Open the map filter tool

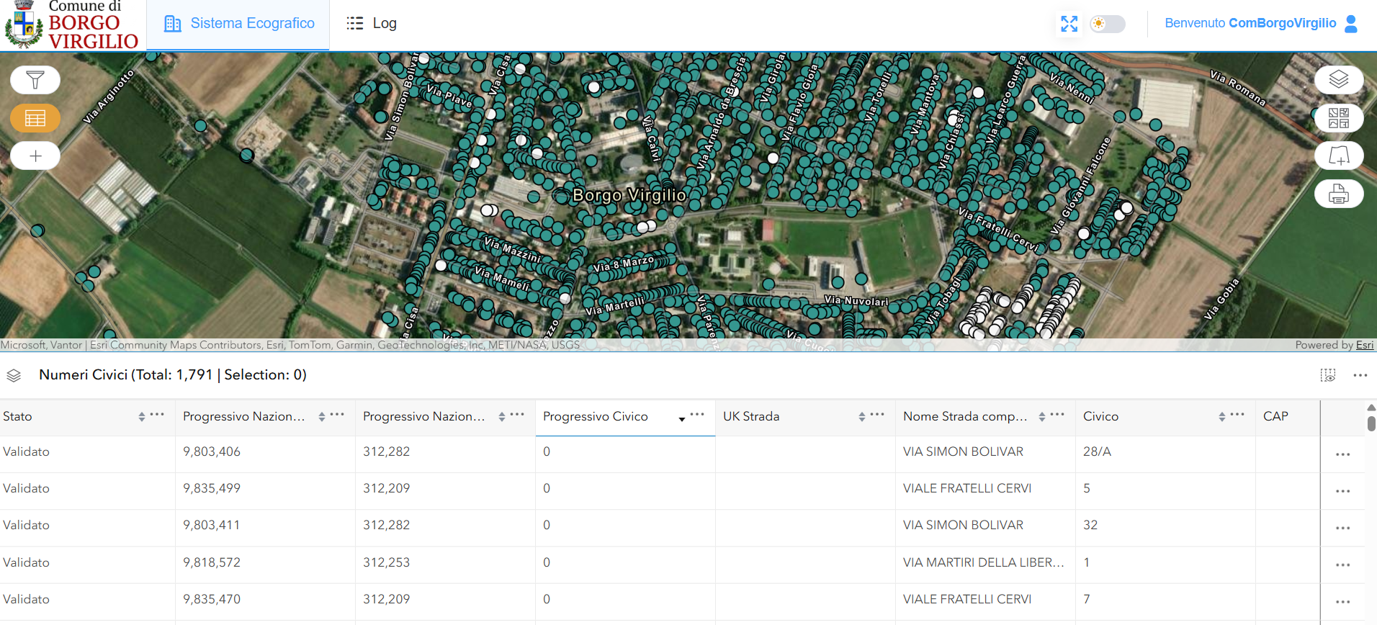(x=35, y=79)
